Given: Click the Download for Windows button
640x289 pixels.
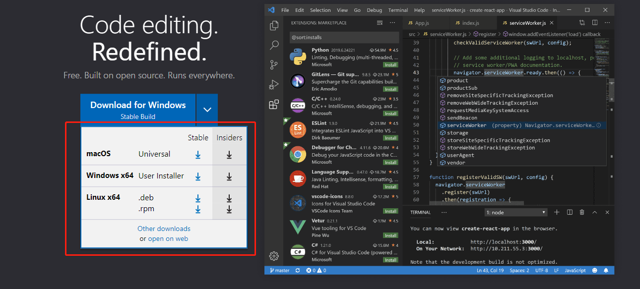Looking at the screenshot, I should (x=138, y=110).
